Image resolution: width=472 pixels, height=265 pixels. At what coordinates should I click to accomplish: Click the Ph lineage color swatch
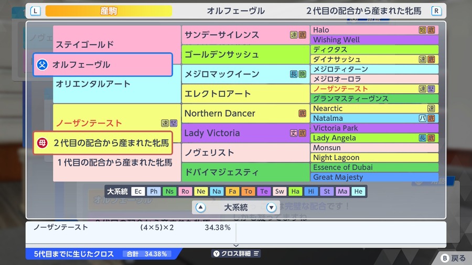click(x=154, y=191)
